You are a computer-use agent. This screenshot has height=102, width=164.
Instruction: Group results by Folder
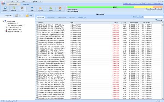(x=29, y=16)
